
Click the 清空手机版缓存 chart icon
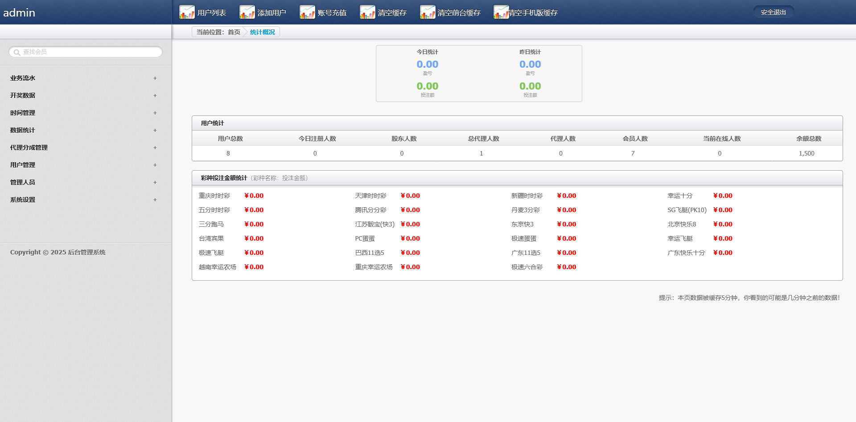pyautogui.click(x=501, y=12)
